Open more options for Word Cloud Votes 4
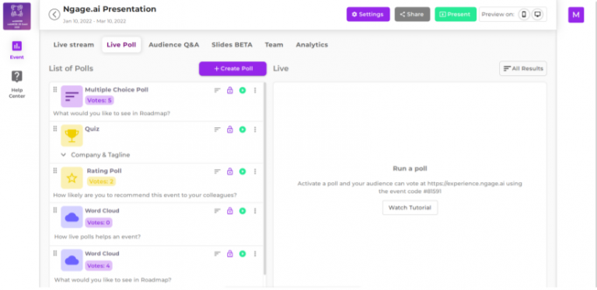 (255, 254)
